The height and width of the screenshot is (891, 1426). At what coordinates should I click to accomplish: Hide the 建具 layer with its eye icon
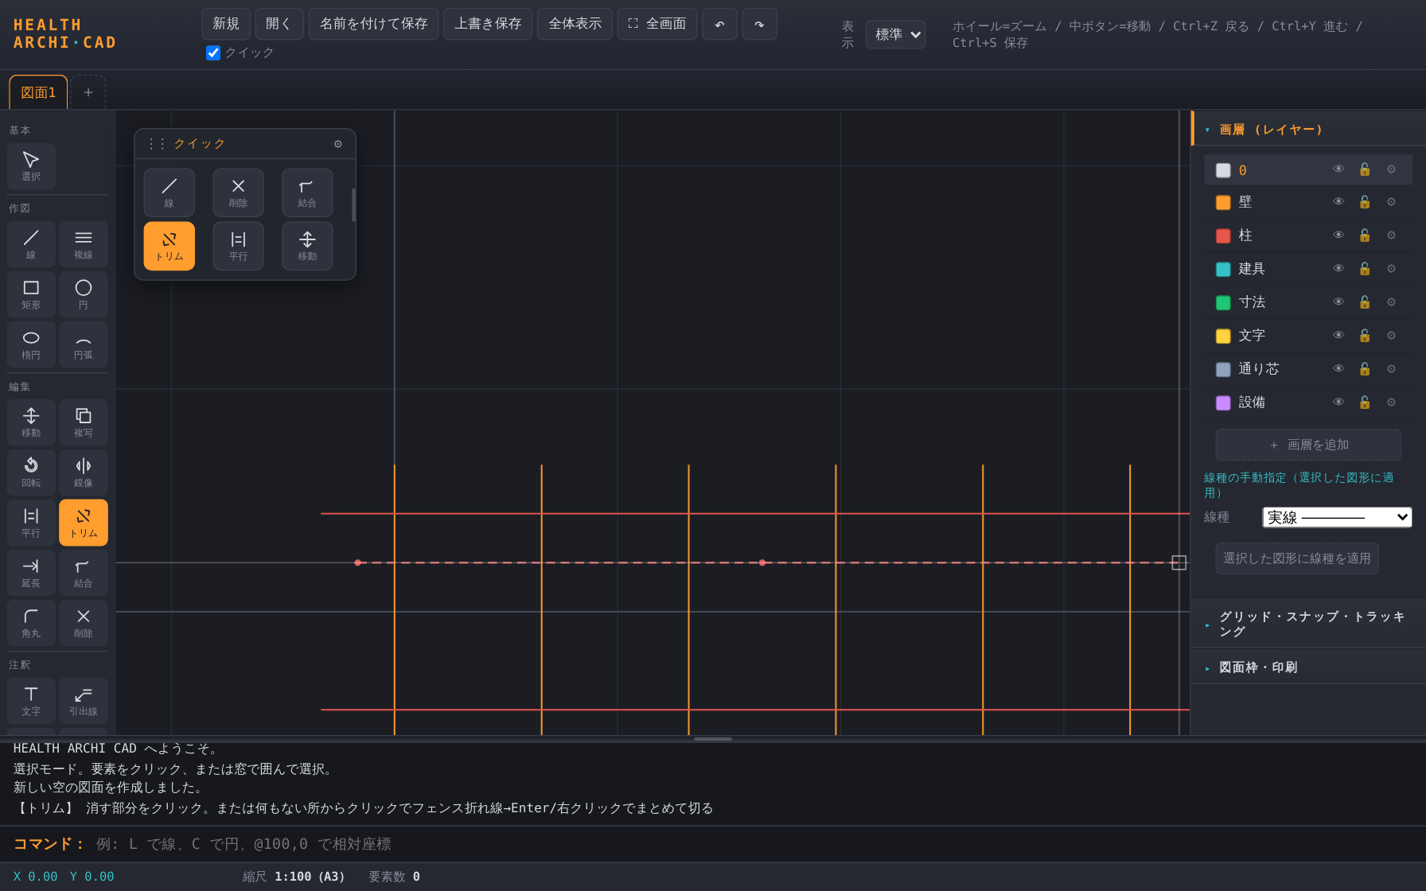pos(1338,269)
